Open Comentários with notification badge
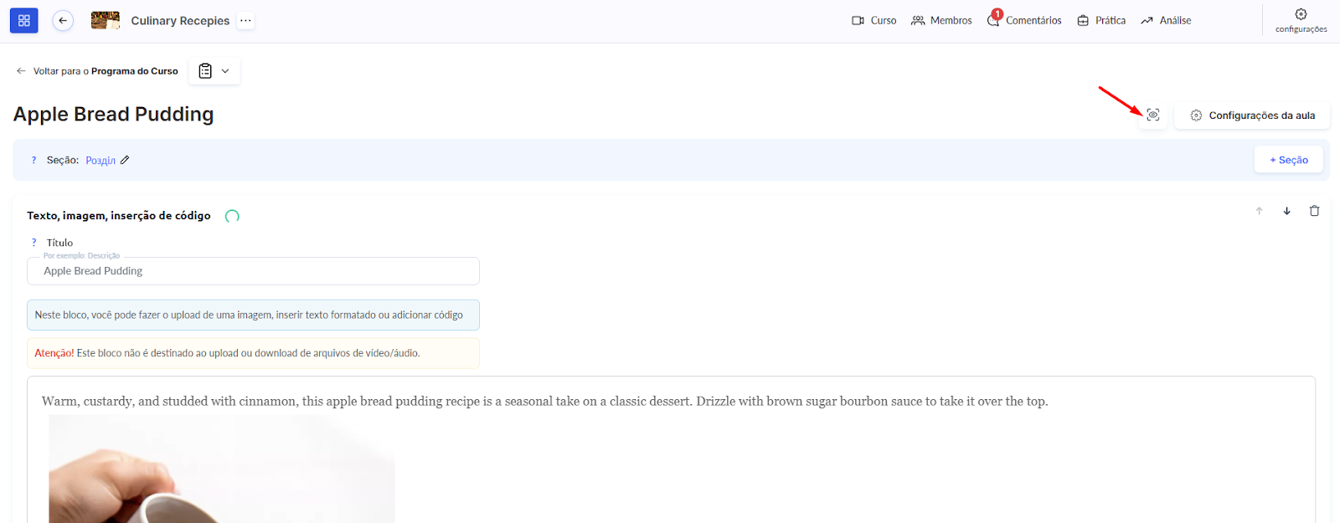This screenshot has width=1340, height=523. coord(1024,21)
